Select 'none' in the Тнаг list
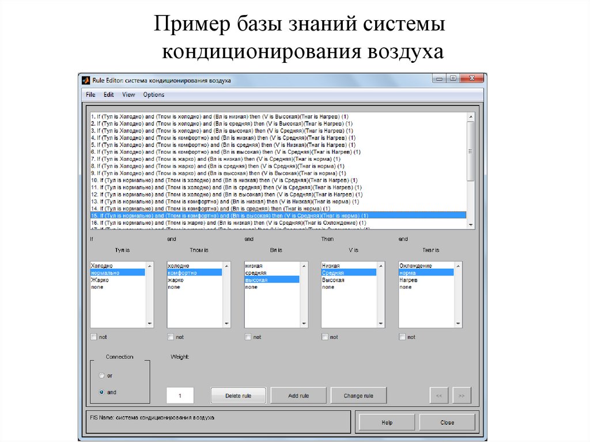Image resolution: width=590 pixels, height=442 pixels. 426,287
